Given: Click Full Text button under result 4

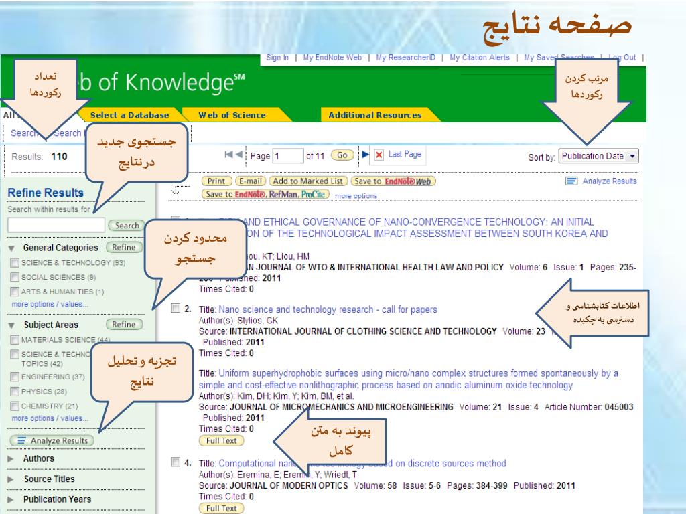Looking at the screenshot, I should click(x=221, y=509).
